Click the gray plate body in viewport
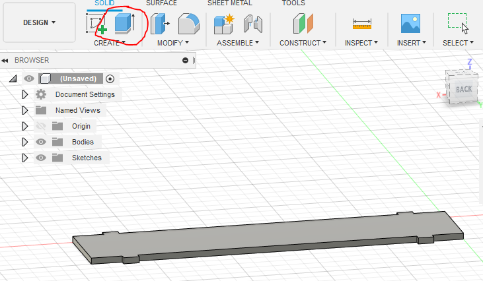The width and height of the screenshot is (483, 281). click(x=268, y=236)
